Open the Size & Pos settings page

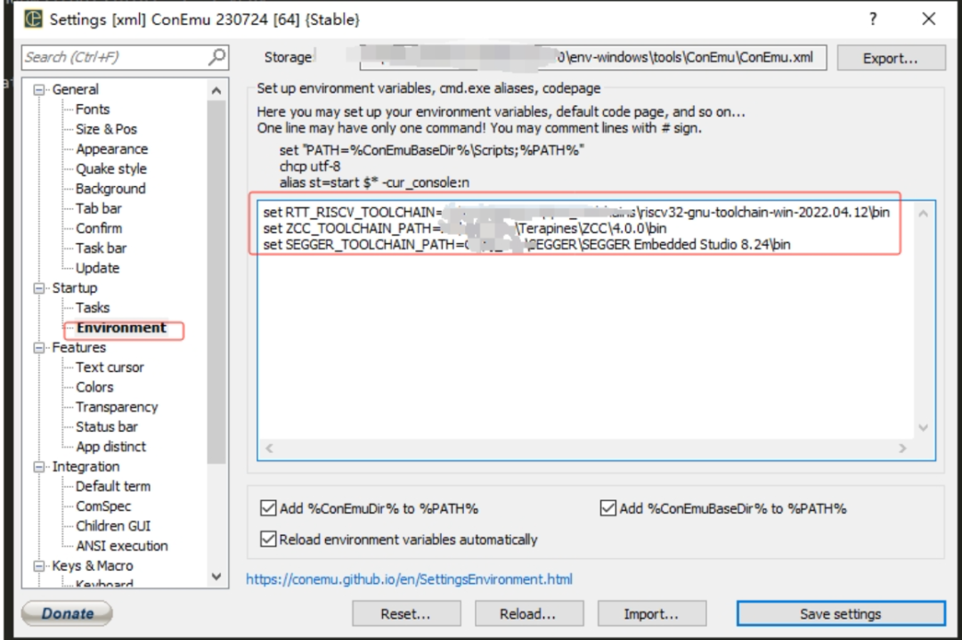(106, 129)
